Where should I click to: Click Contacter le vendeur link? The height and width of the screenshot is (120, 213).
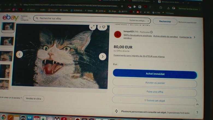pyautogui.click(x=158, y=37)
